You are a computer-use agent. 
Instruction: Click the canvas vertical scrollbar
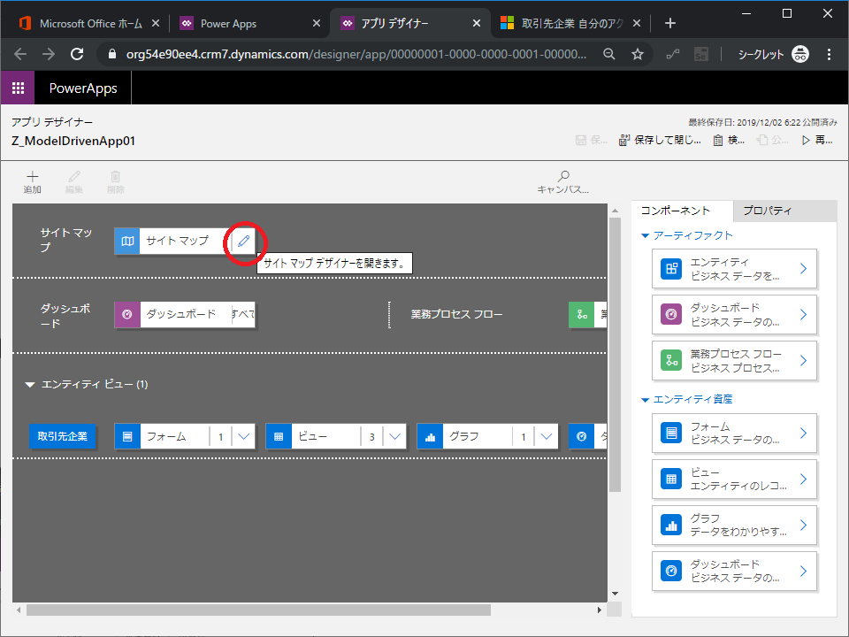pos(615,355)
